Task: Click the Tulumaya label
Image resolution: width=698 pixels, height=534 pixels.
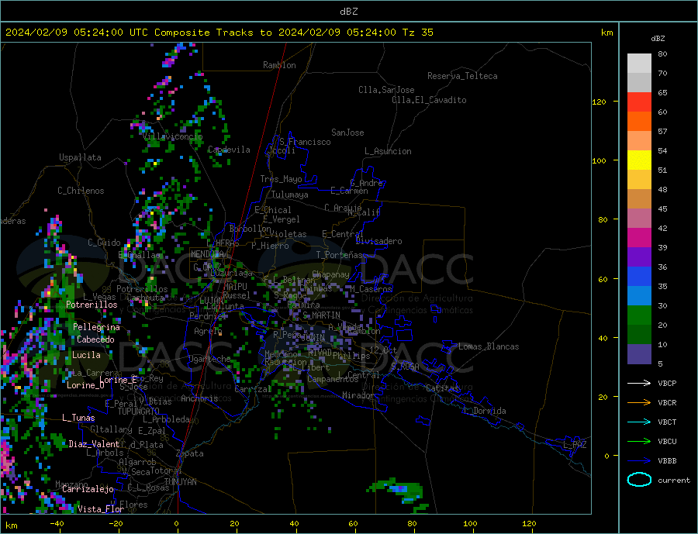Action: click(290, 195)
